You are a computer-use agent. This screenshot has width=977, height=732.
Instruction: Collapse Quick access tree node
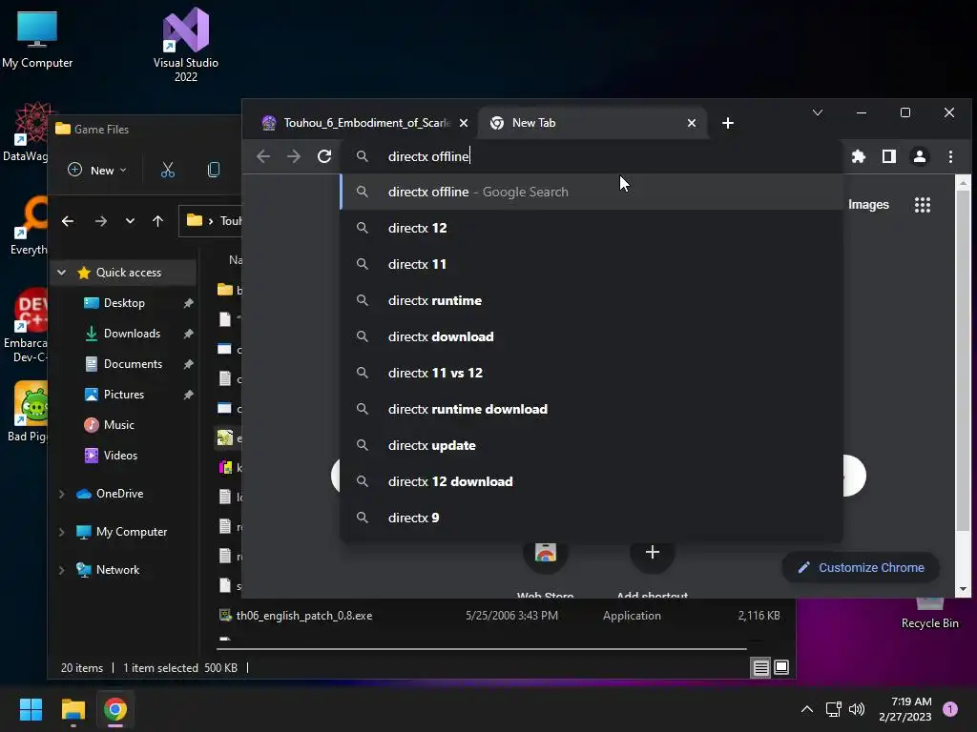pos(62,272)
